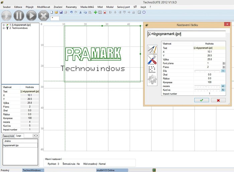Open the Modifikovat menu
This screenshot has width=234, height=172.
(43, 7)
